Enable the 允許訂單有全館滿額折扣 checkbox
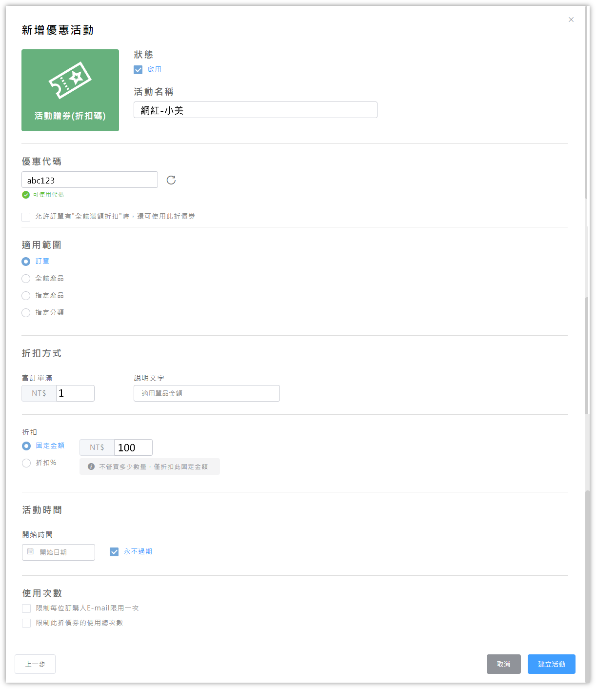 [26, 217]
